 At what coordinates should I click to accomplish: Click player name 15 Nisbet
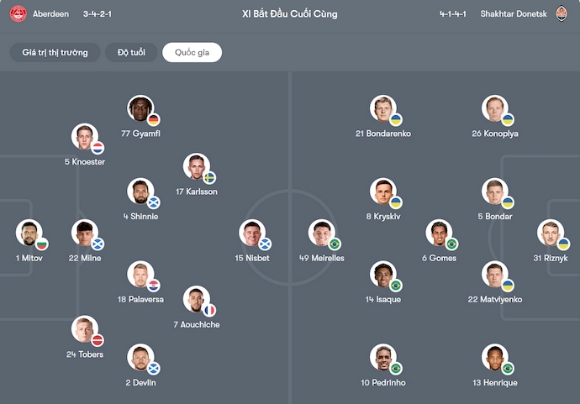(252, 258)
